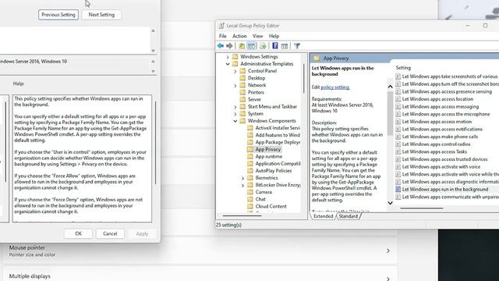Click description pane scroll-up arrow

coord(390,87)
